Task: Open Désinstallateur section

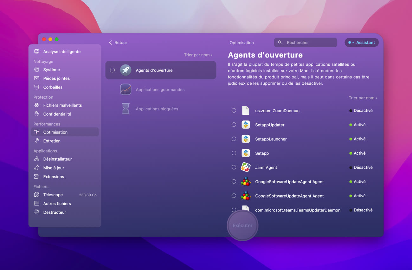Action: pyautogui.click(x=65, y=159)
